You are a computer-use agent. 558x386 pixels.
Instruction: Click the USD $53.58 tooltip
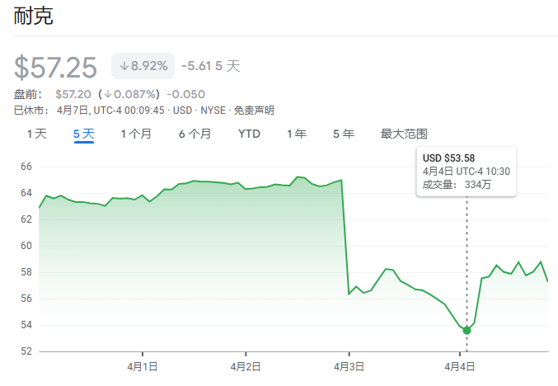click(448, 158)
